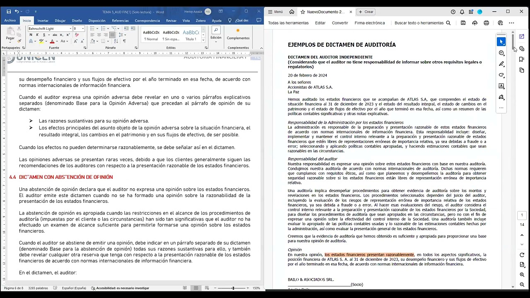Adjust the Word zoom slider
The height and width of the screenshot is (298, 530).
(x=233, y=288)
